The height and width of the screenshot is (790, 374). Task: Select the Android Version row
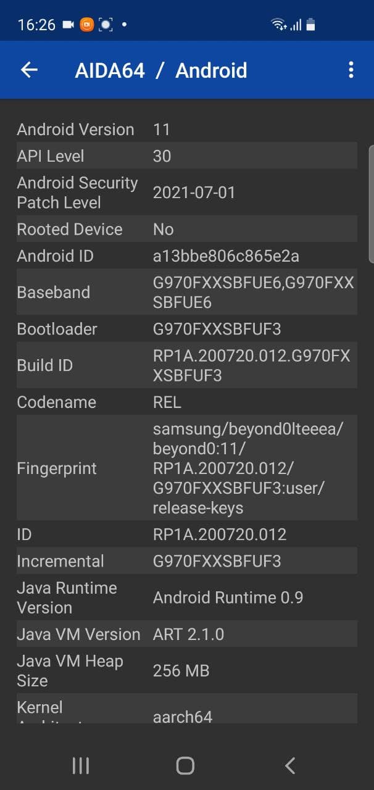tap(186, 130)
